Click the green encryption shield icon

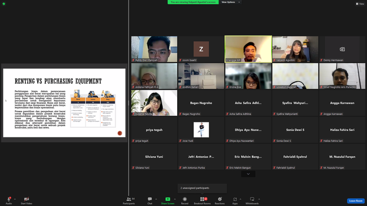pyautogui.click(x=4, y=4)
